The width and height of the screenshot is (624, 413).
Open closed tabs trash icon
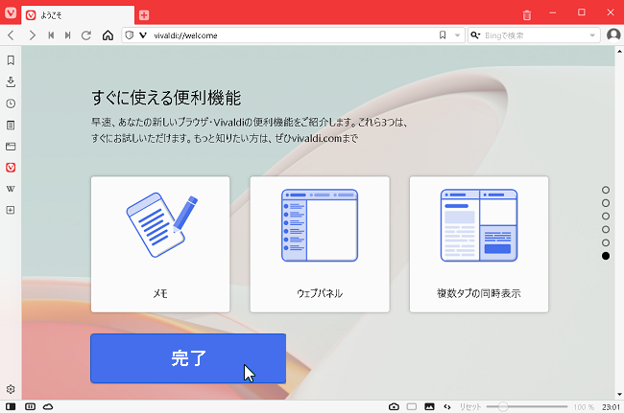pos(527,15)
